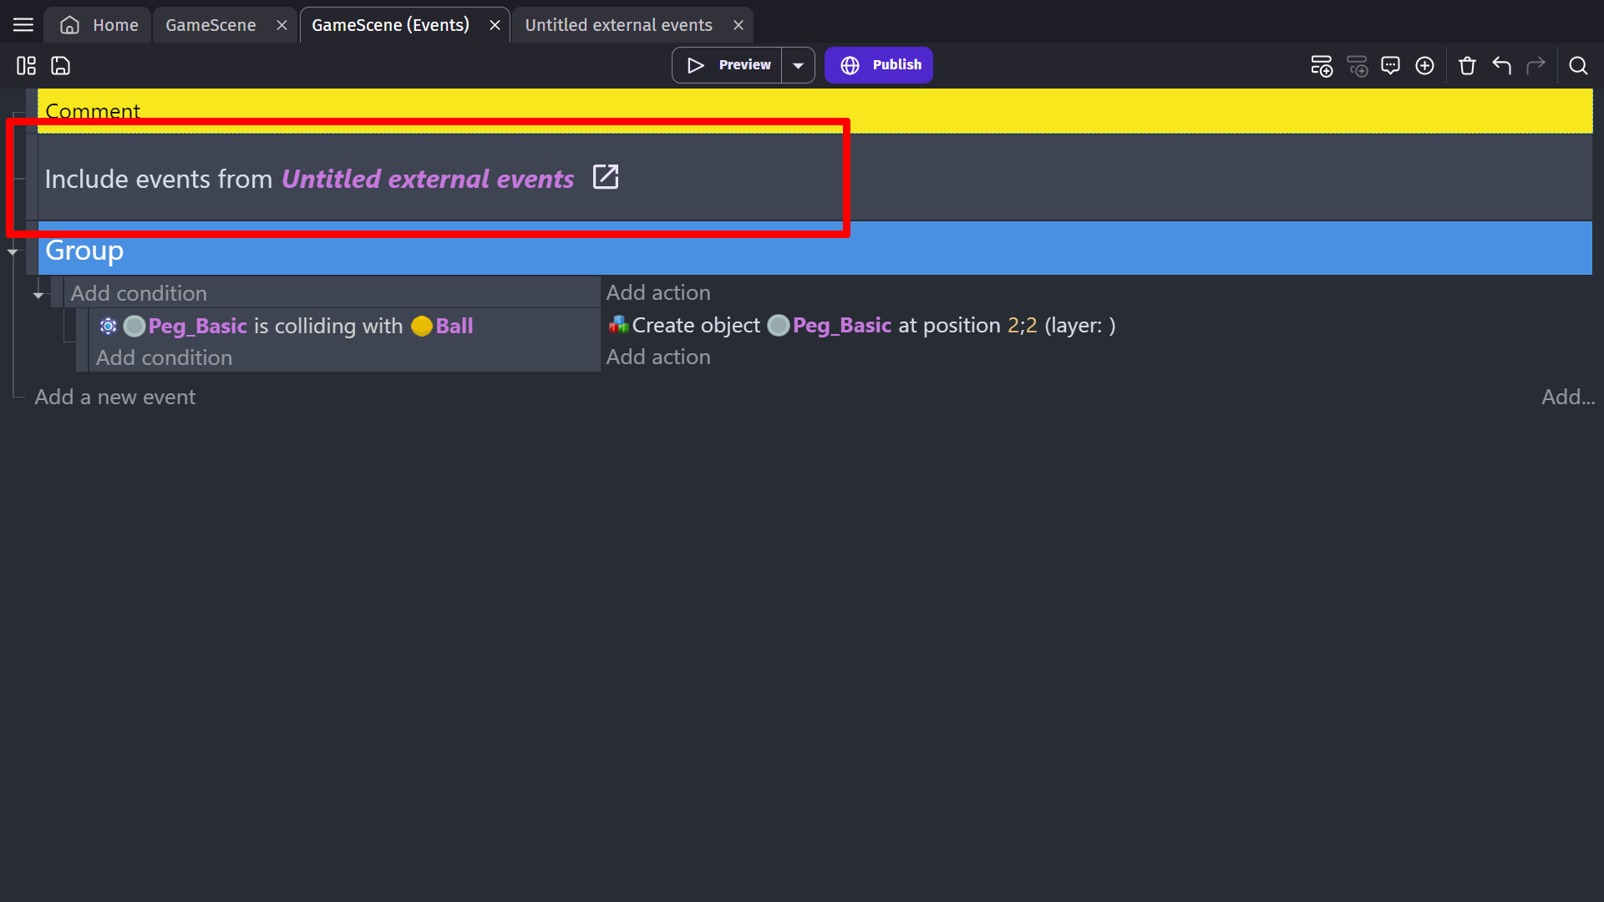Click on Untitled external events link
The image size is (1604, 902).
point(428,179)
